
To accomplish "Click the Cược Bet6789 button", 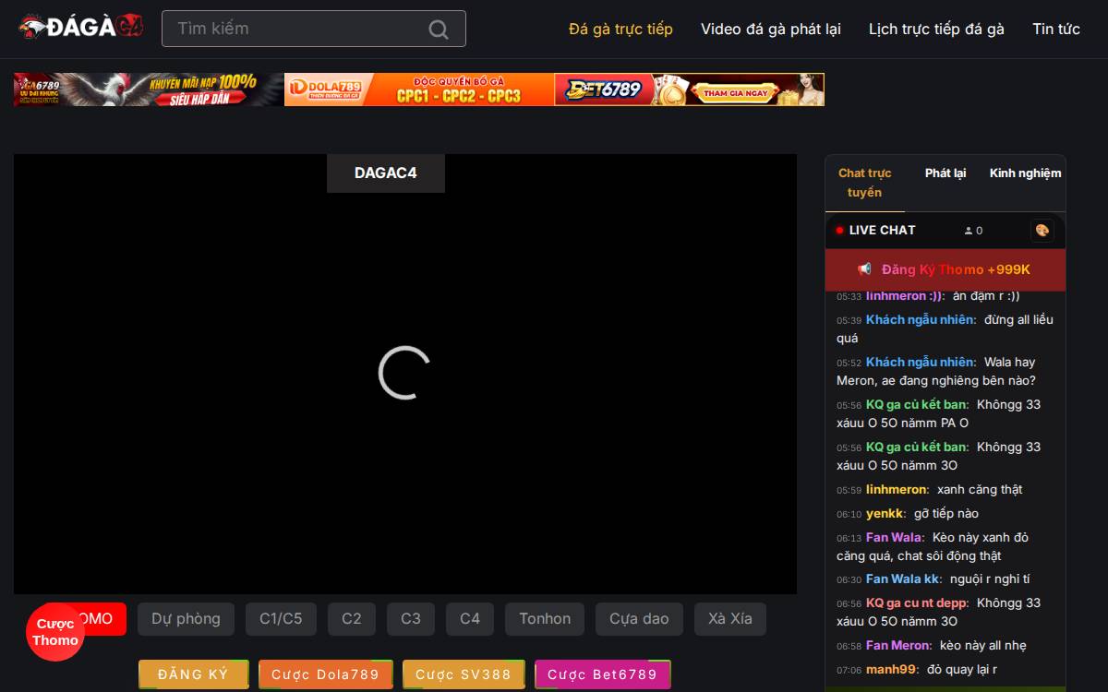I will point(602,674).
